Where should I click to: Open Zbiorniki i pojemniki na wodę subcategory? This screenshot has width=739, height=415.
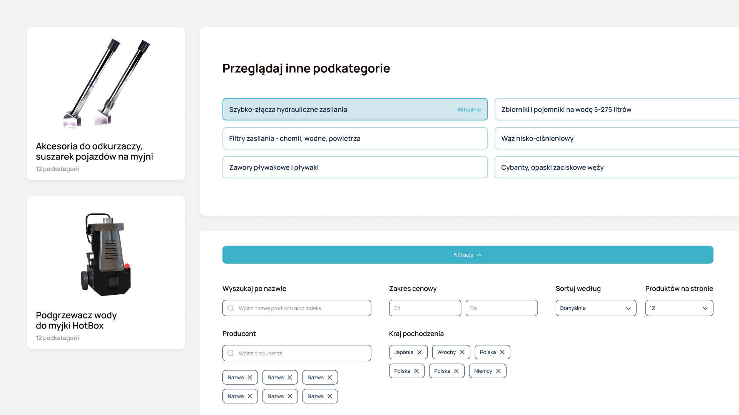tap(617, 110)
